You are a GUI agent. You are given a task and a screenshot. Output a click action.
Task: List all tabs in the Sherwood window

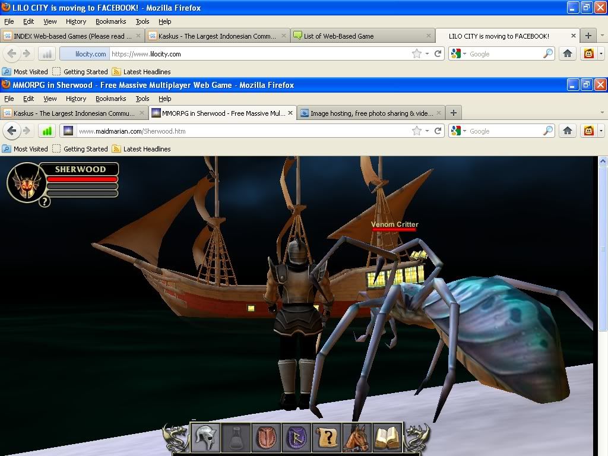point(602,113)
